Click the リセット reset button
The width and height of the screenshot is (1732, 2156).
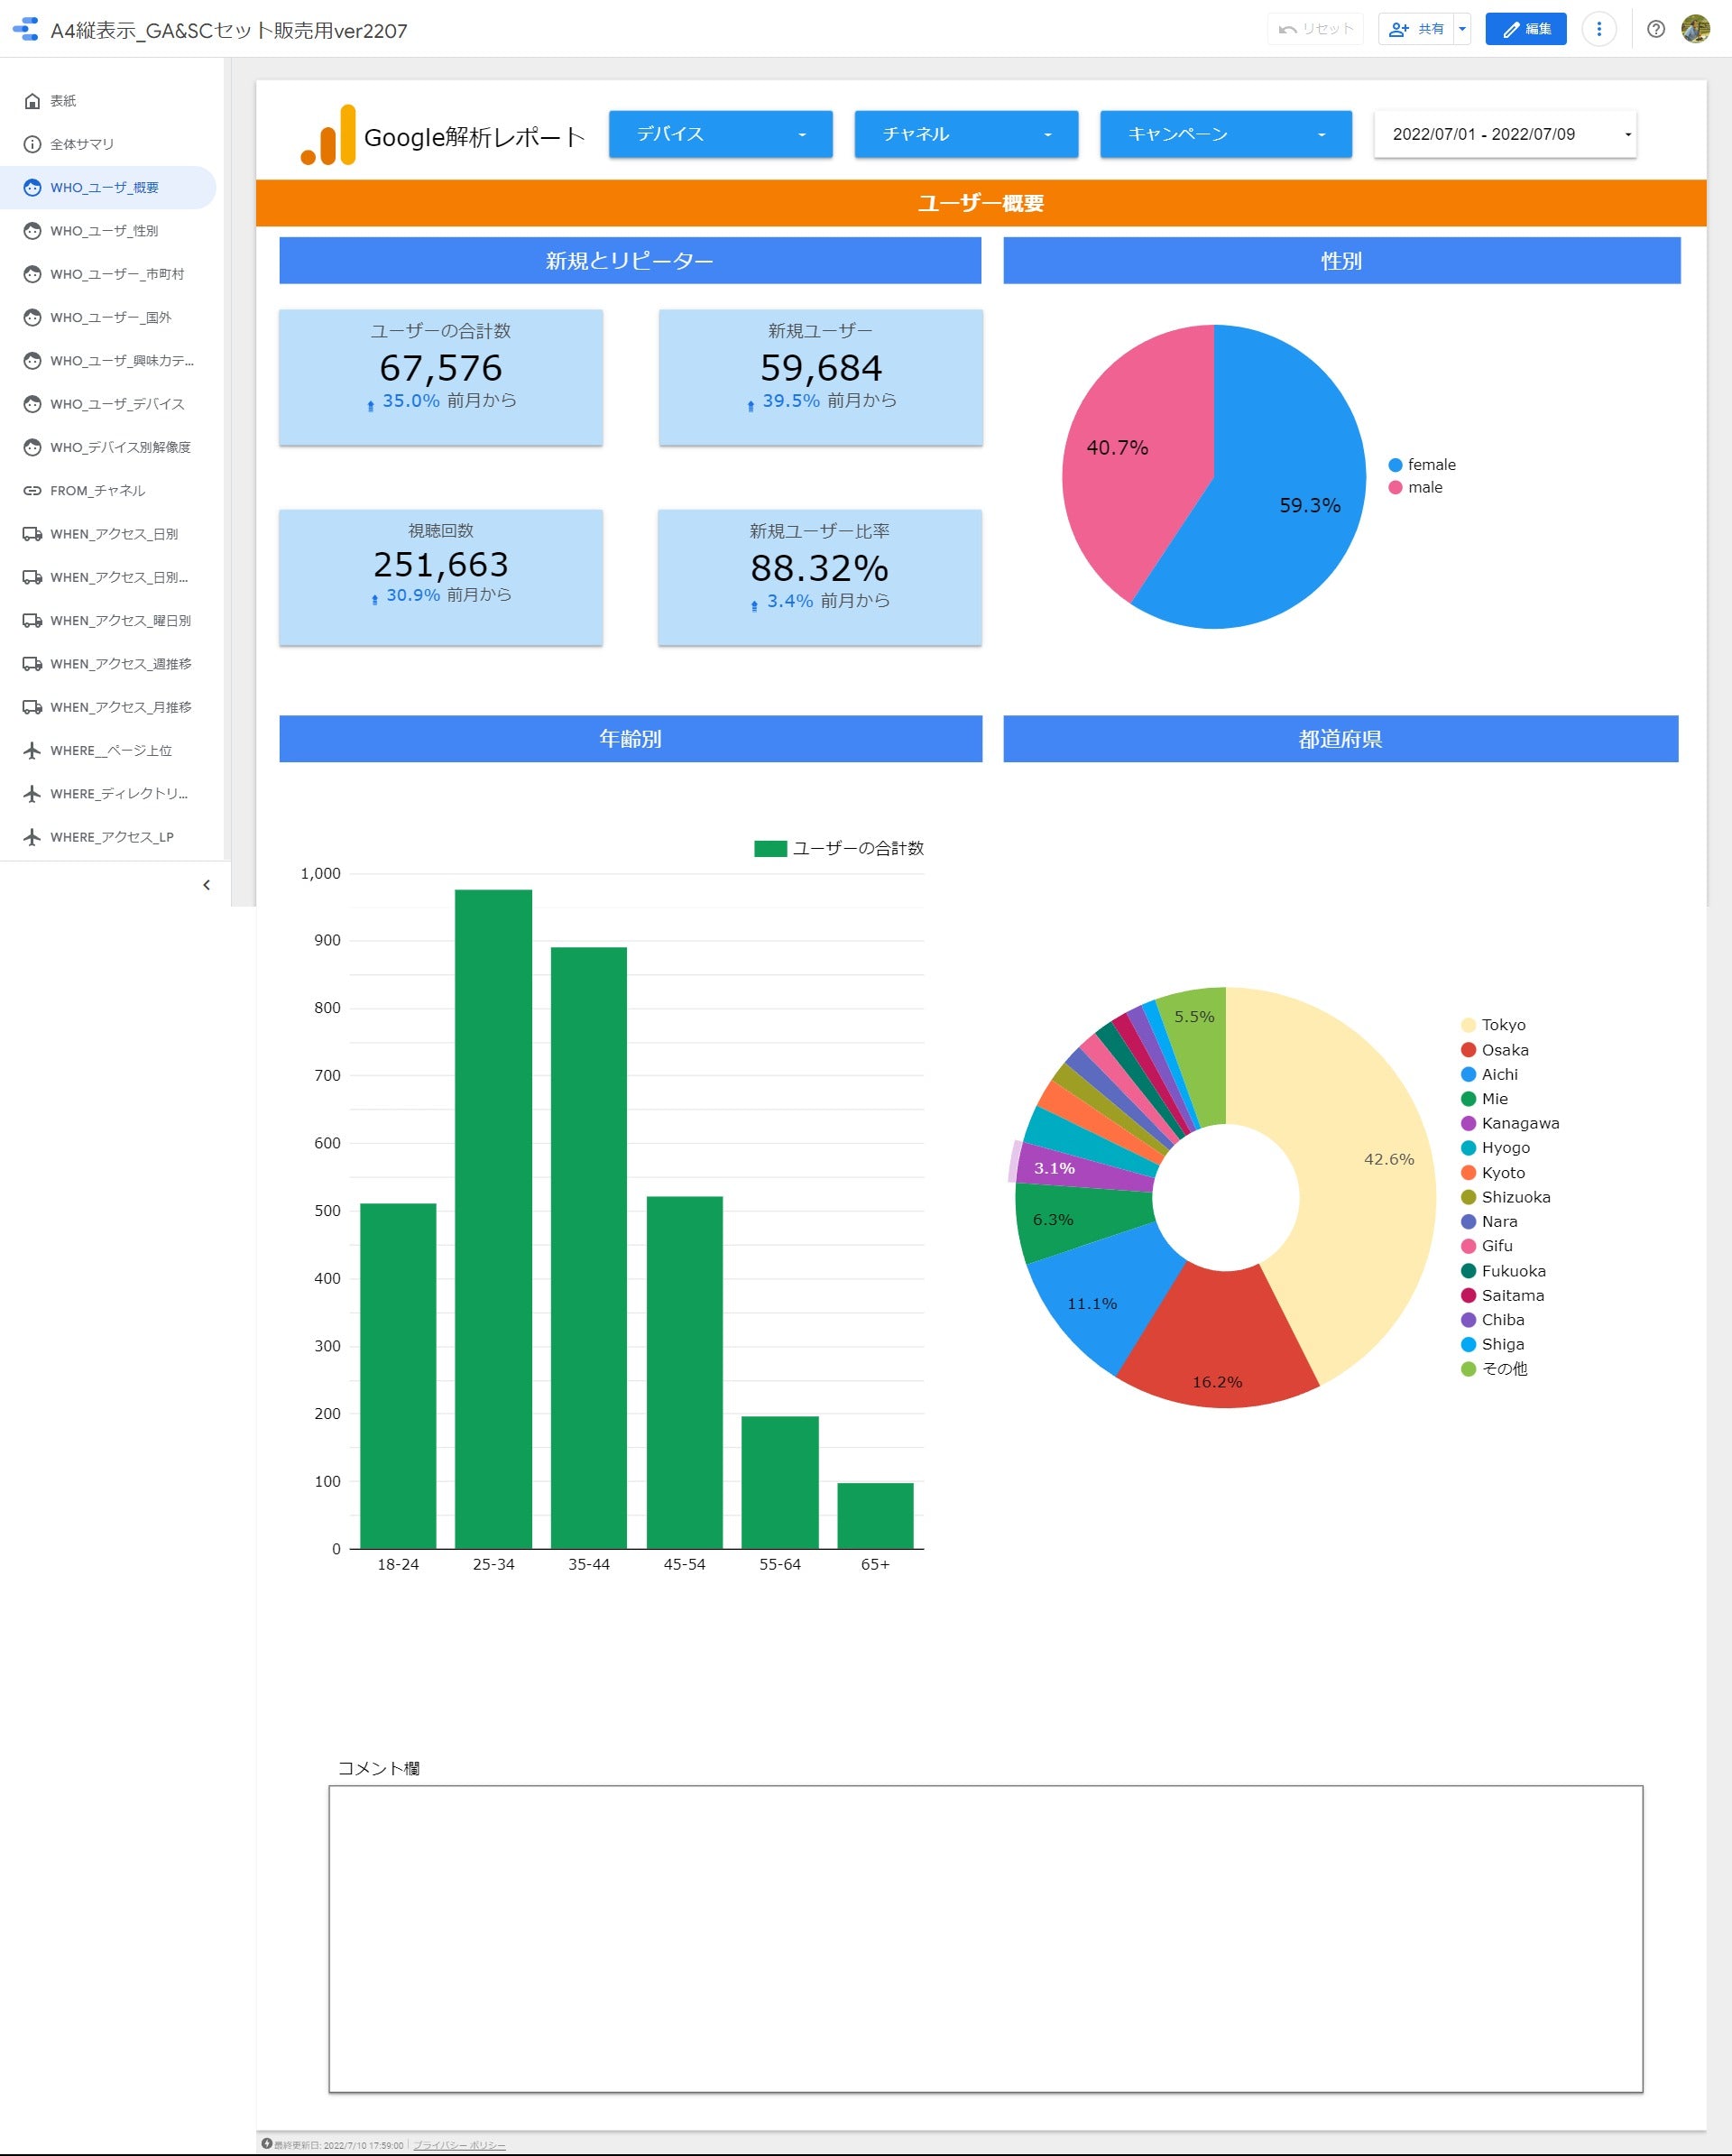1316,29
